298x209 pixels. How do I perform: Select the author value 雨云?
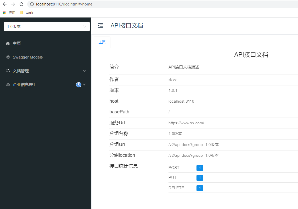click(x=172, y=80)
